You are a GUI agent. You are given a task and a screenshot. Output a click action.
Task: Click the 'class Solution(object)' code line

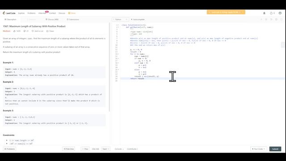134,25
